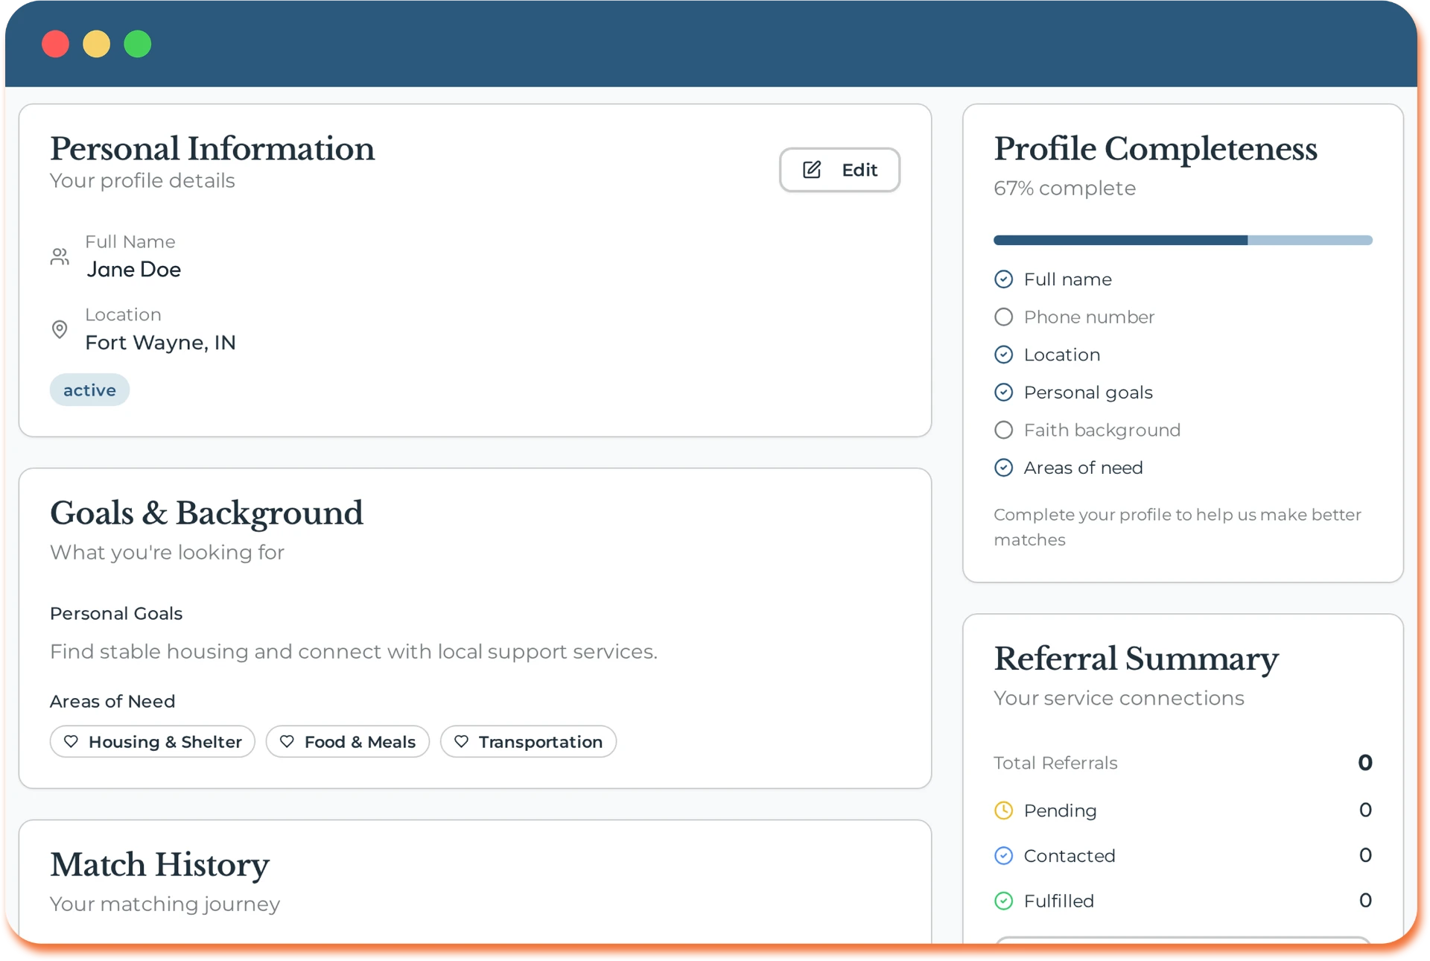The width and height of the screenshot is (1430, 961).
Task: Click the yellow minimize window button
Action: point(97,44)
